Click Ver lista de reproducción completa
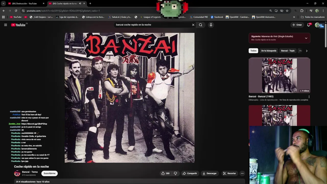 click(x=294, y=100)
